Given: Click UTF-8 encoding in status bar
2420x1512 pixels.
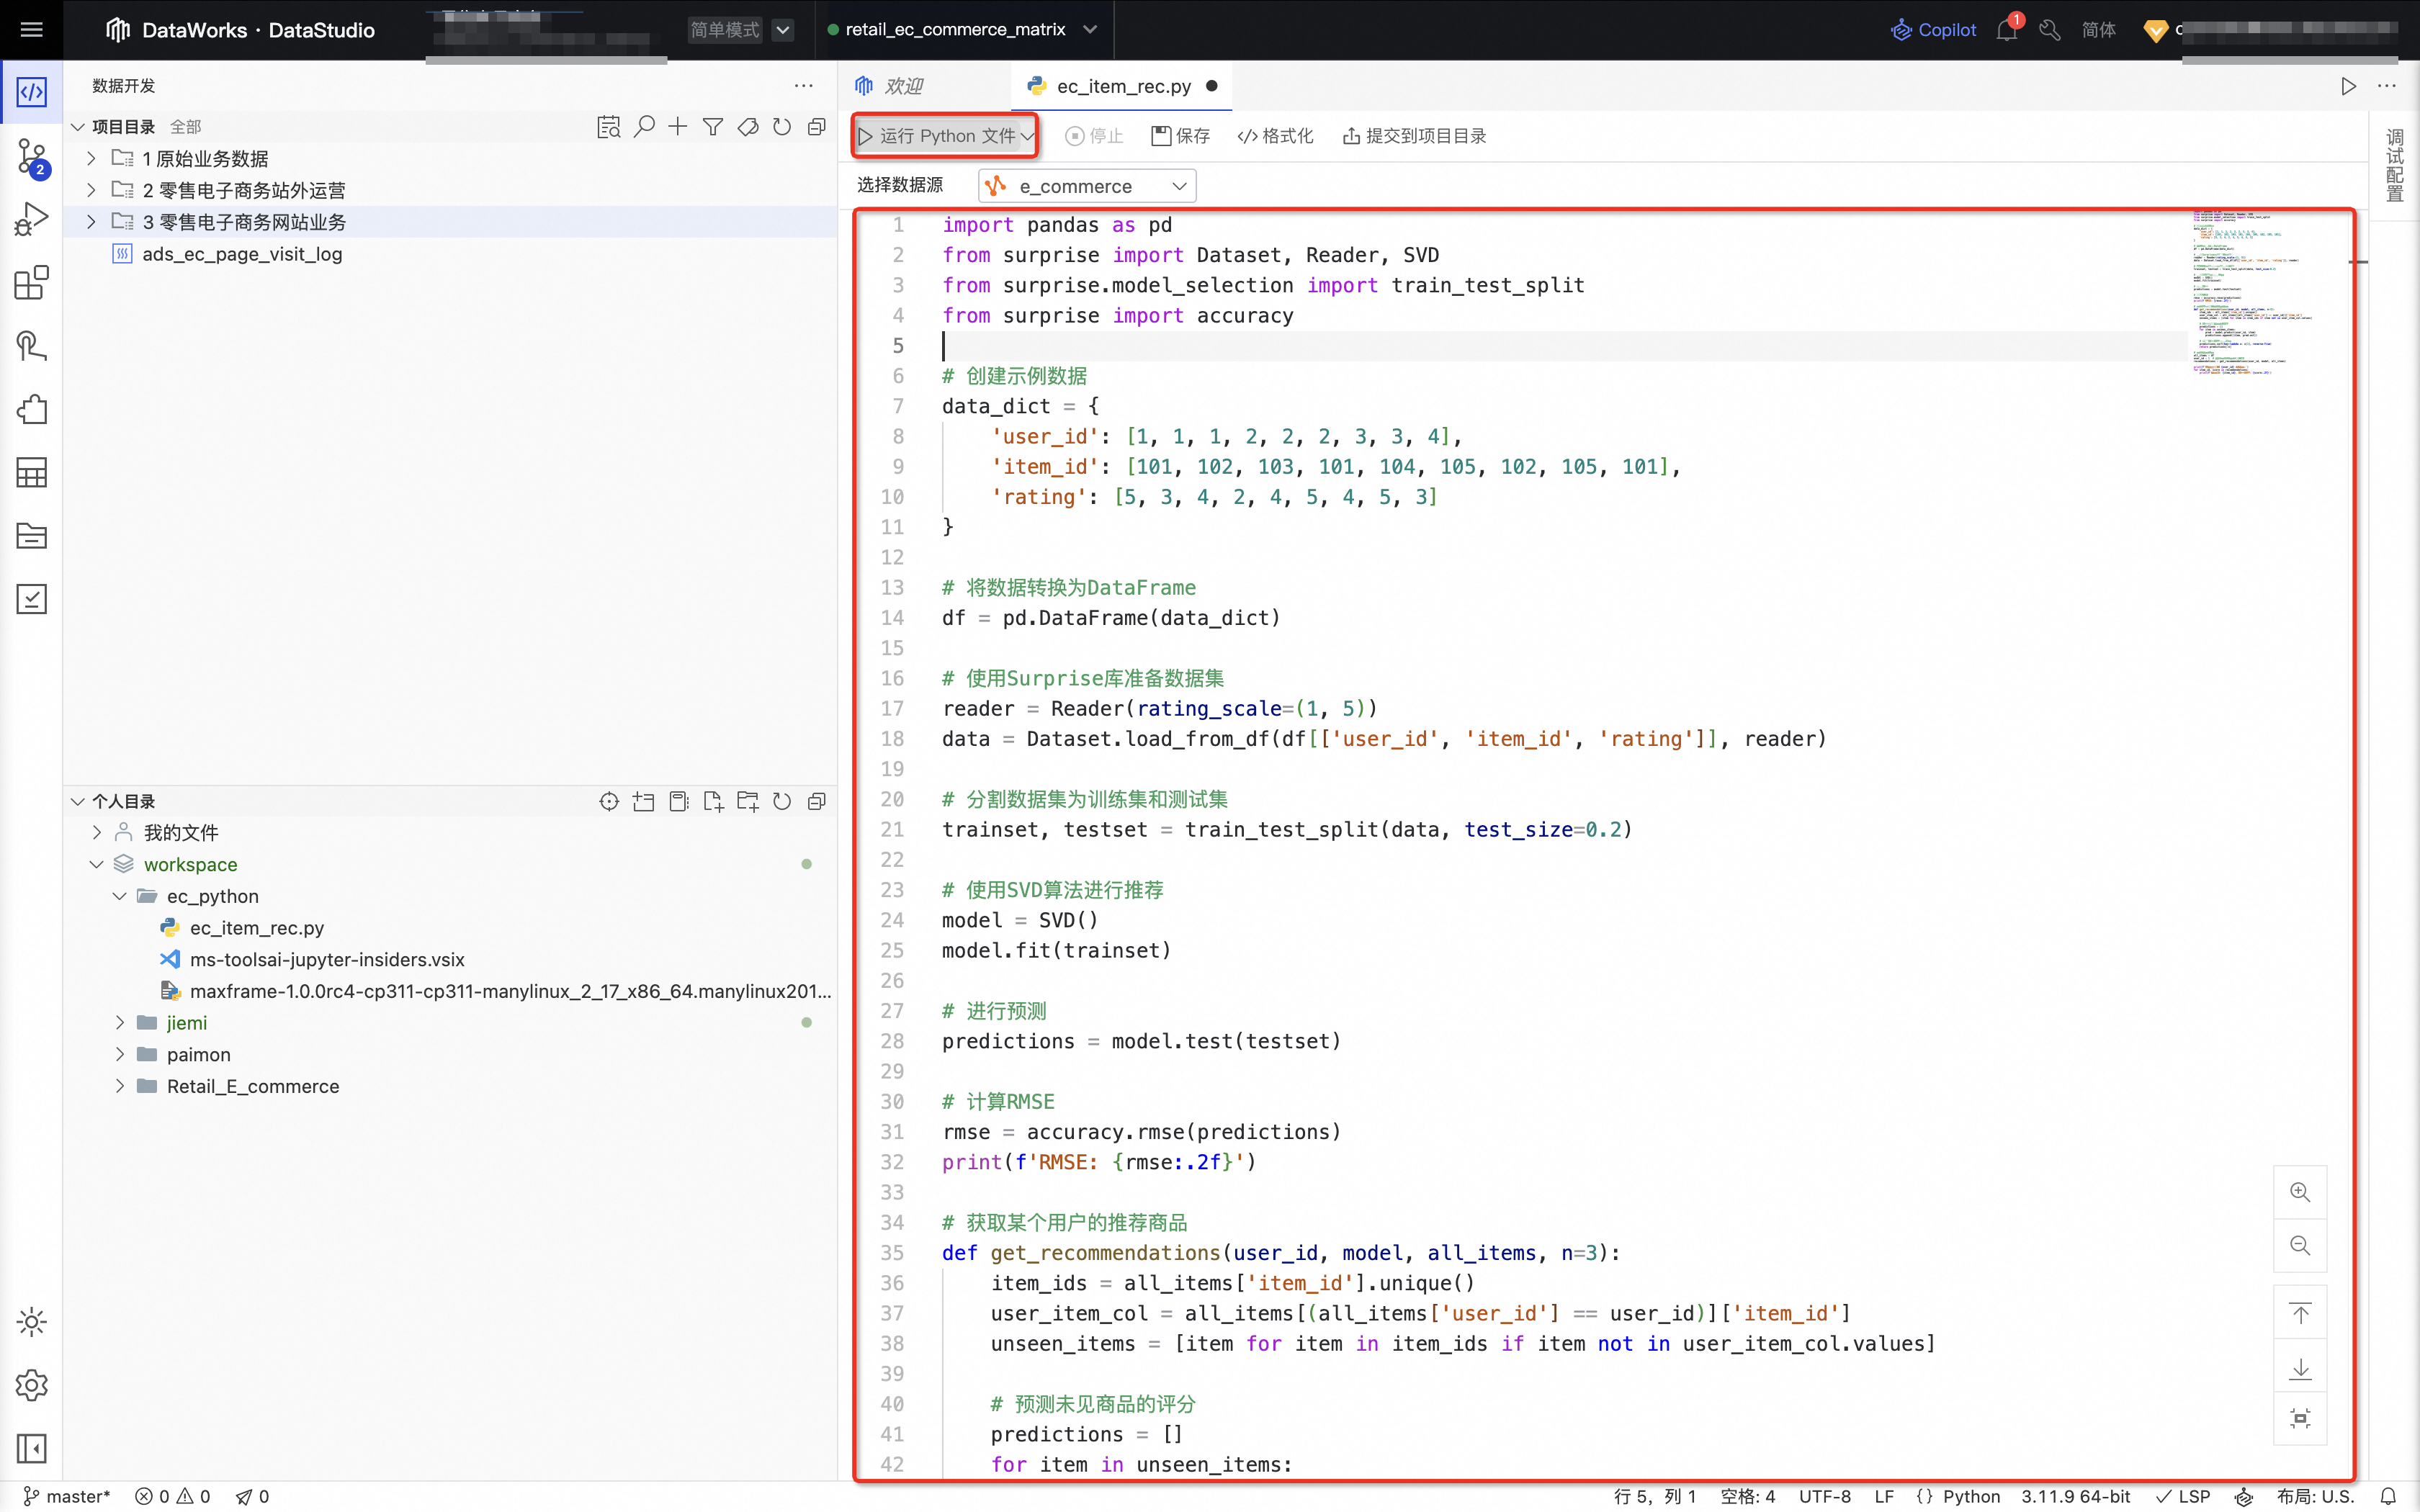Looking at the screenshot, I should click(1824, 1496).
